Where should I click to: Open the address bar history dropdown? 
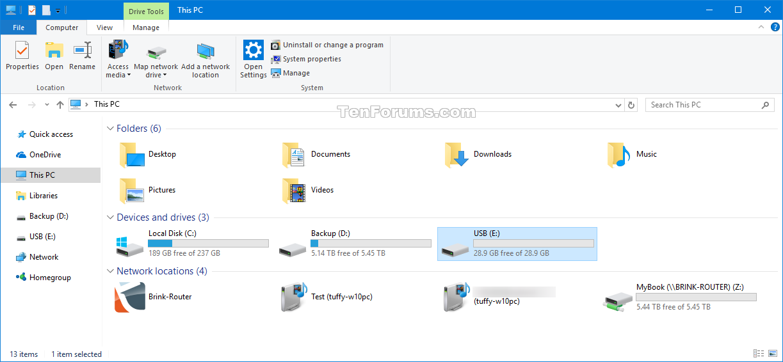coord(618,105)
